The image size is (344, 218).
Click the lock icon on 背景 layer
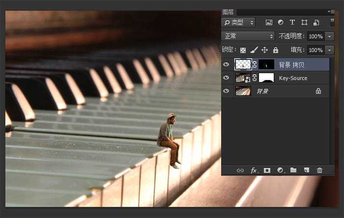click(x=318, y=91)
